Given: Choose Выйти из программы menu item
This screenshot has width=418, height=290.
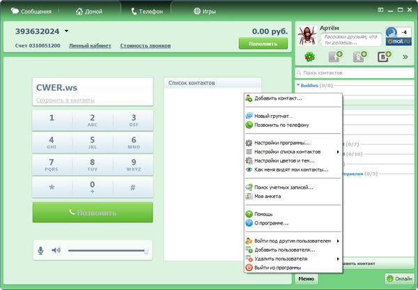Looking at the screenshot, I should [x=293, y=268].
